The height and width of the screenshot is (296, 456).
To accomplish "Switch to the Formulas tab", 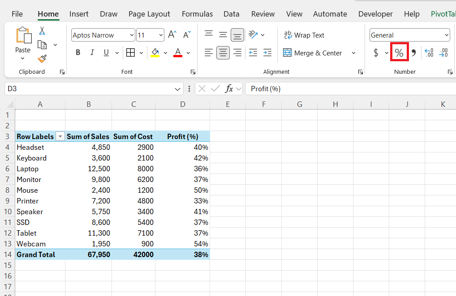I will [x=197, y=14].
